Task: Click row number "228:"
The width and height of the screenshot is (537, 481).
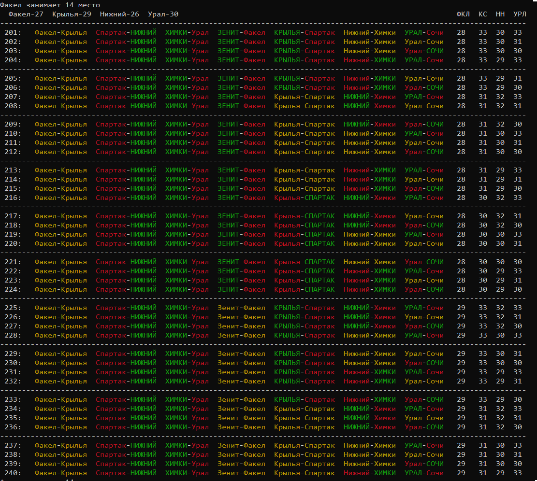Action: point(13,335)
